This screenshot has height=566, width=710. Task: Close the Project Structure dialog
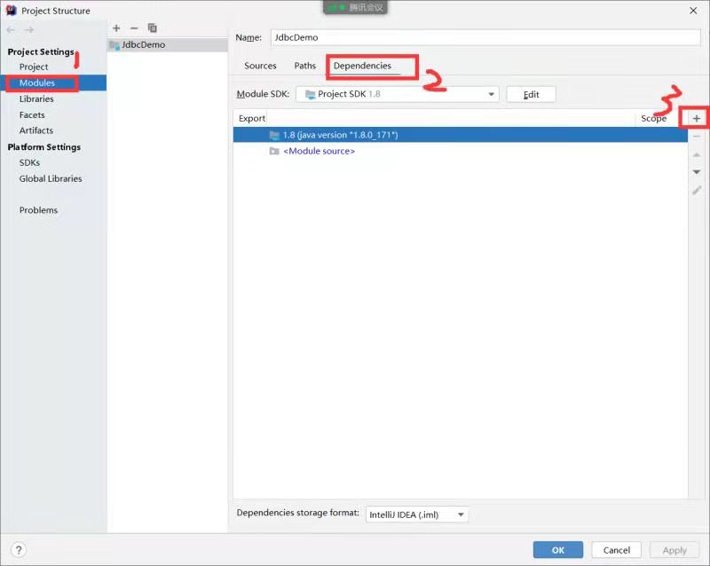pos(693,11)
